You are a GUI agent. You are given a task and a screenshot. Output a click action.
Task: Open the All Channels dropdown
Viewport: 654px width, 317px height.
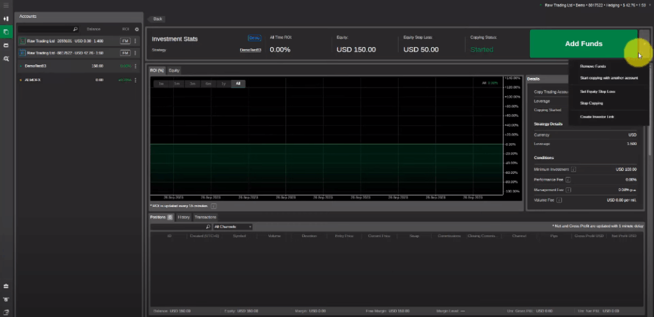coord(232,226)
